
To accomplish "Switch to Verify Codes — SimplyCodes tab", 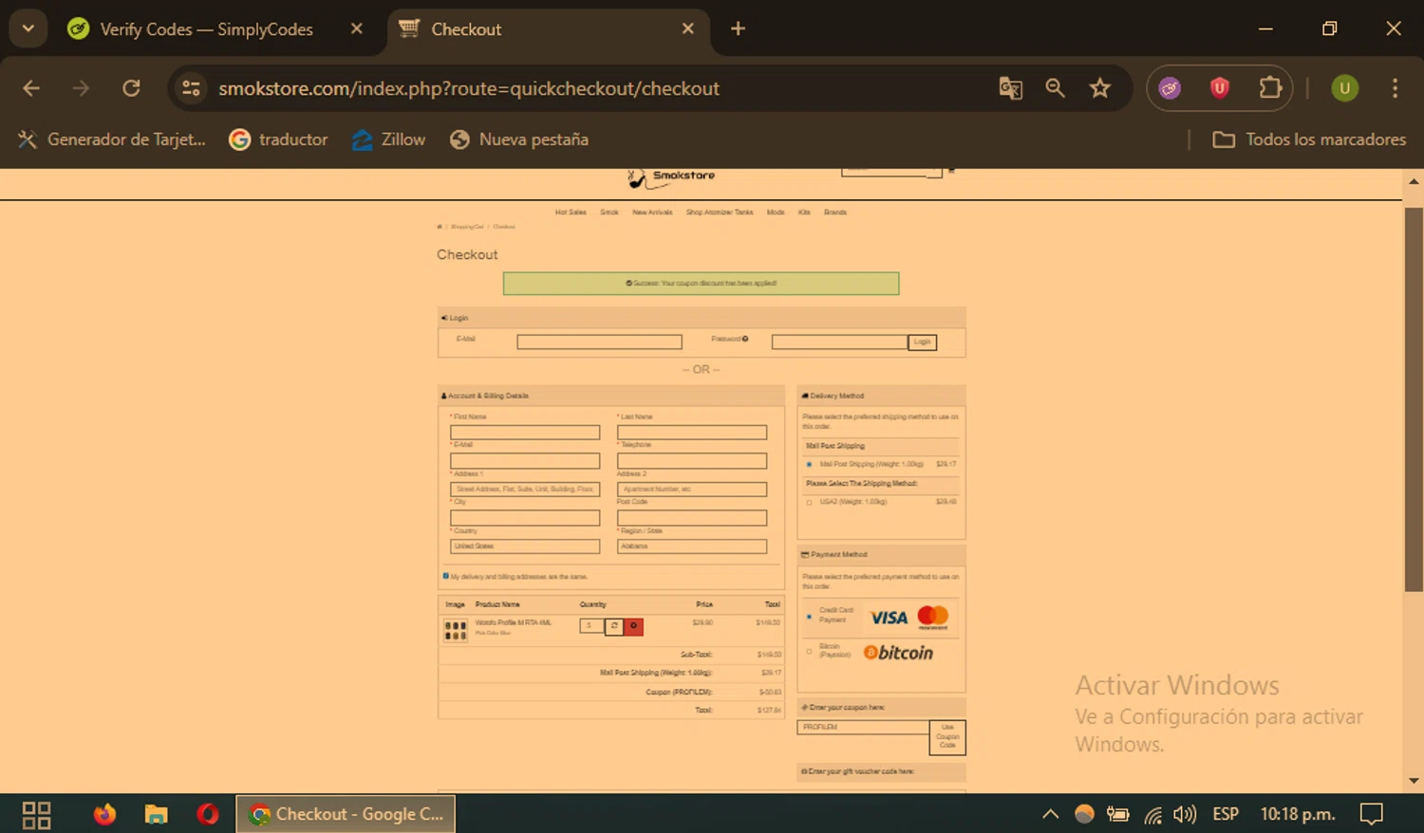I will [206, 29].
